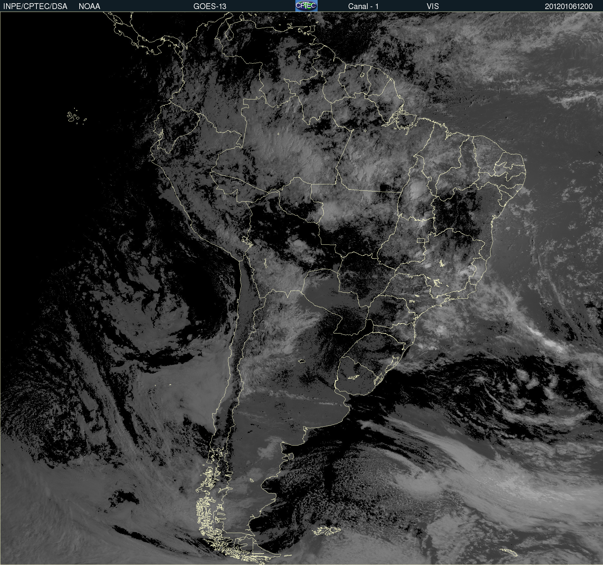
Task: Click the VIS channel type label
Action: coord(433,6)
